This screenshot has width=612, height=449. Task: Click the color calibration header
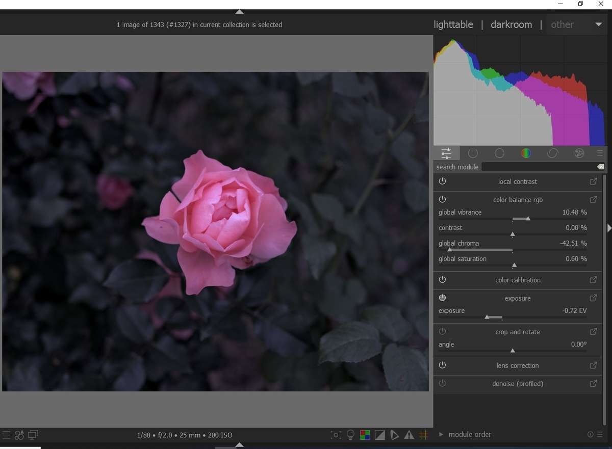point(518,280)
